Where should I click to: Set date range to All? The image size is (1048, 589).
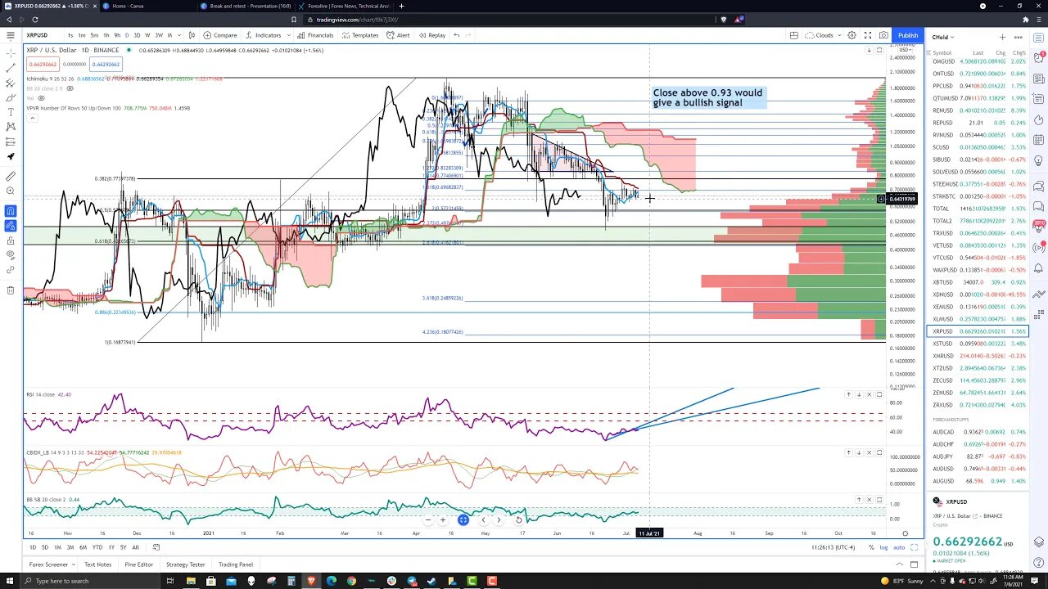[136, 547]
